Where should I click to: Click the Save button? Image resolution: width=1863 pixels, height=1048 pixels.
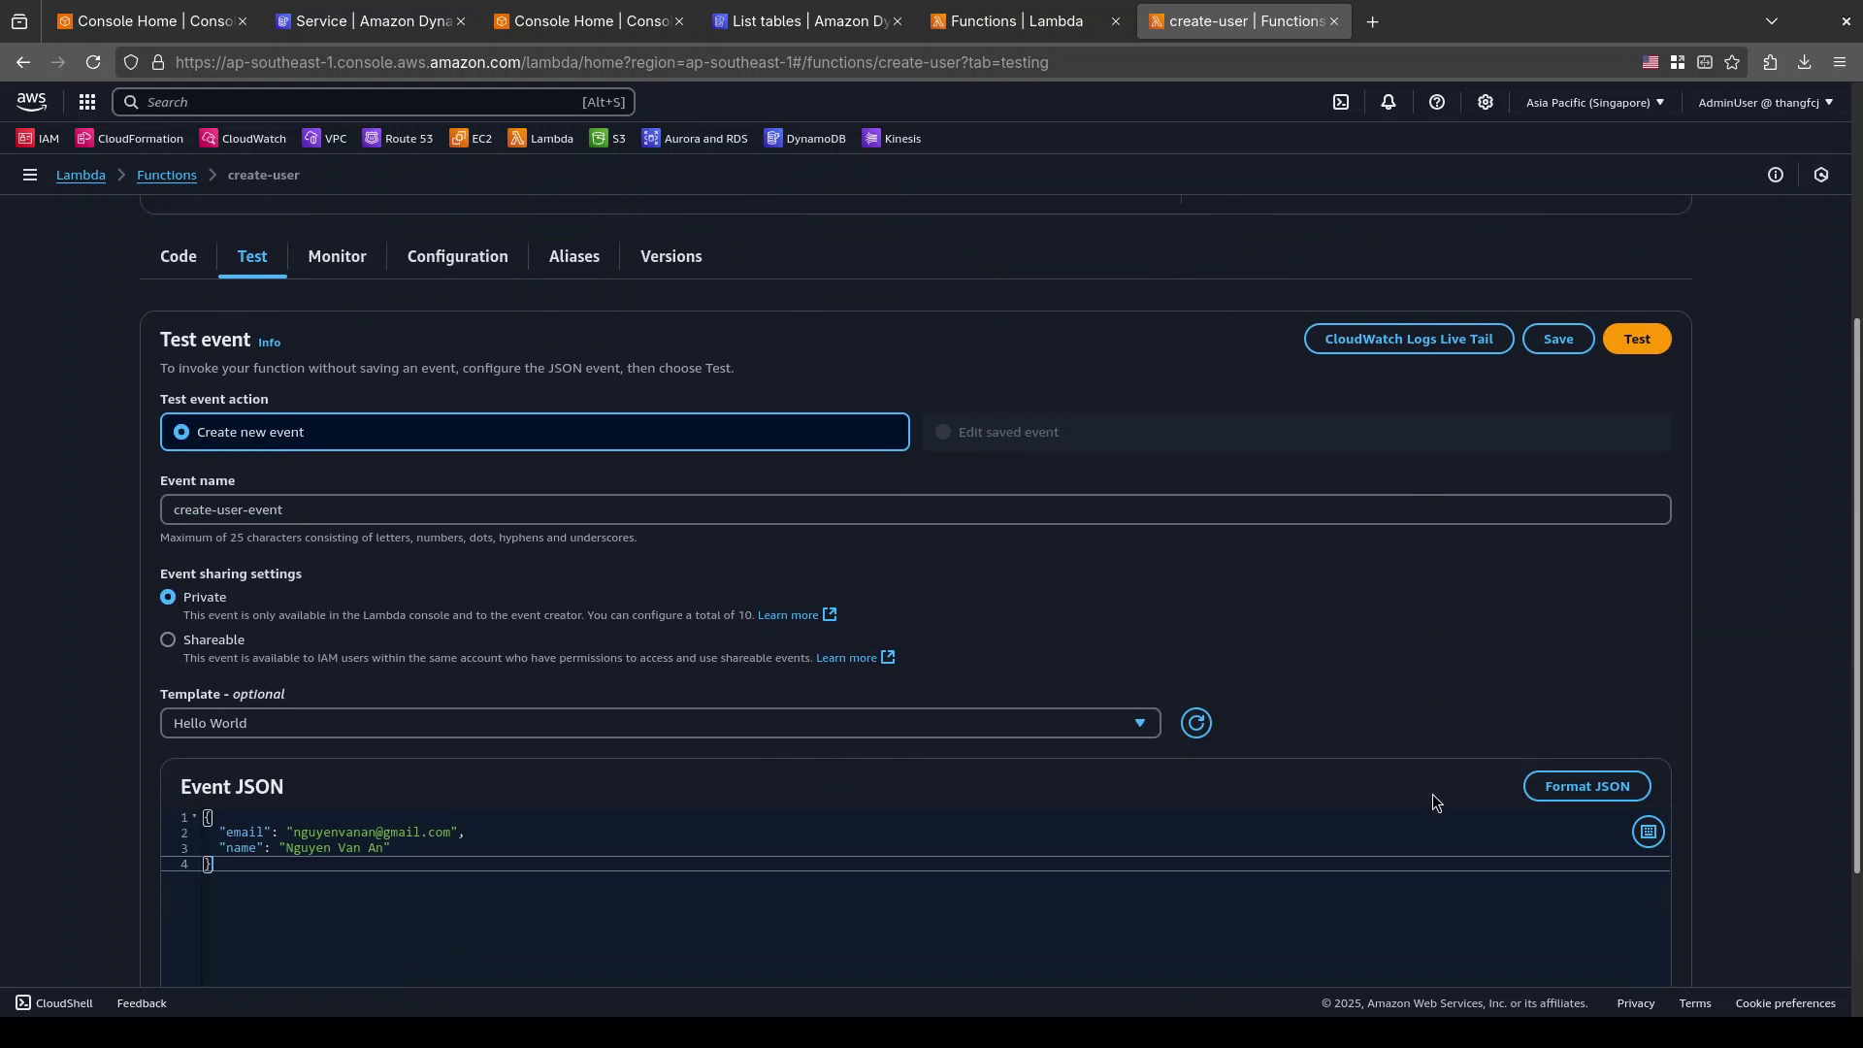point(1558,339)
